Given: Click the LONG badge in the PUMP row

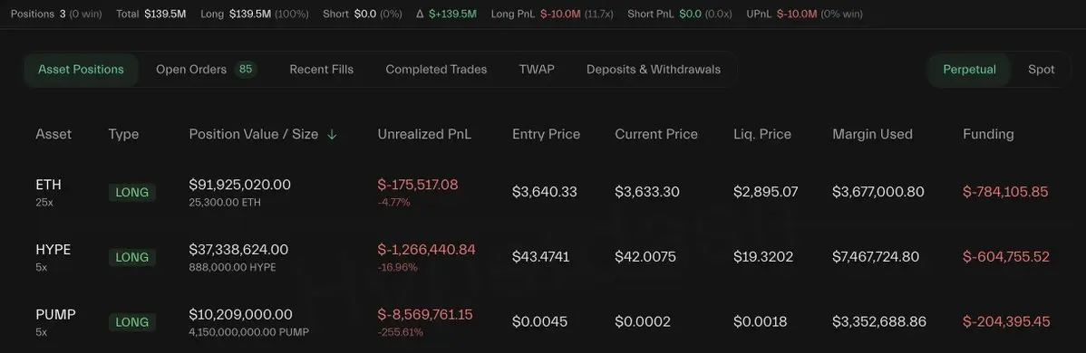Looking at the screenshot, I should point(132,322).
